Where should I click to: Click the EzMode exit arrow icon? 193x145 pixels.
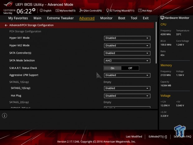pyautogui.click(x=165, y=137)
